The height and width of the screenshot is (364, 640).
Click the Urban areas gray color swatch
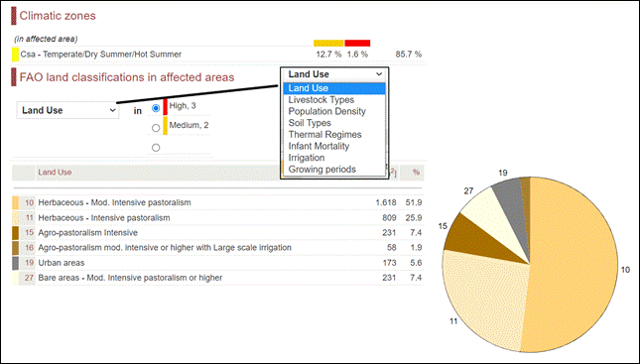pos(16,263)
